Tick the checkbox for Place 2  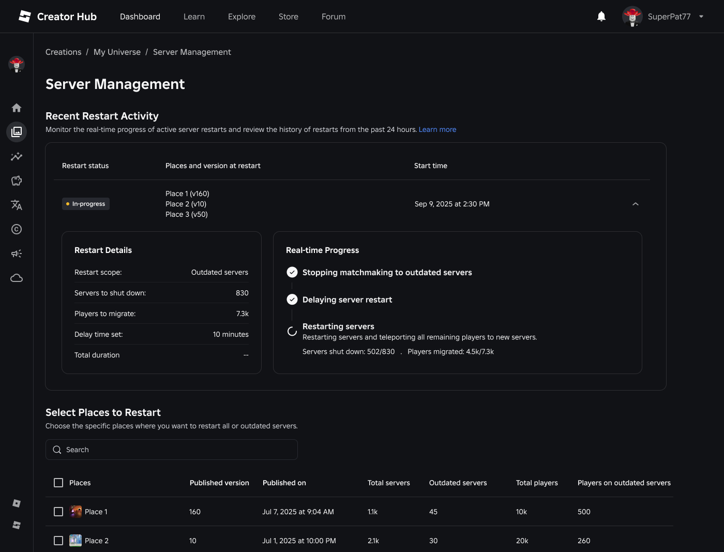[58, 541]
